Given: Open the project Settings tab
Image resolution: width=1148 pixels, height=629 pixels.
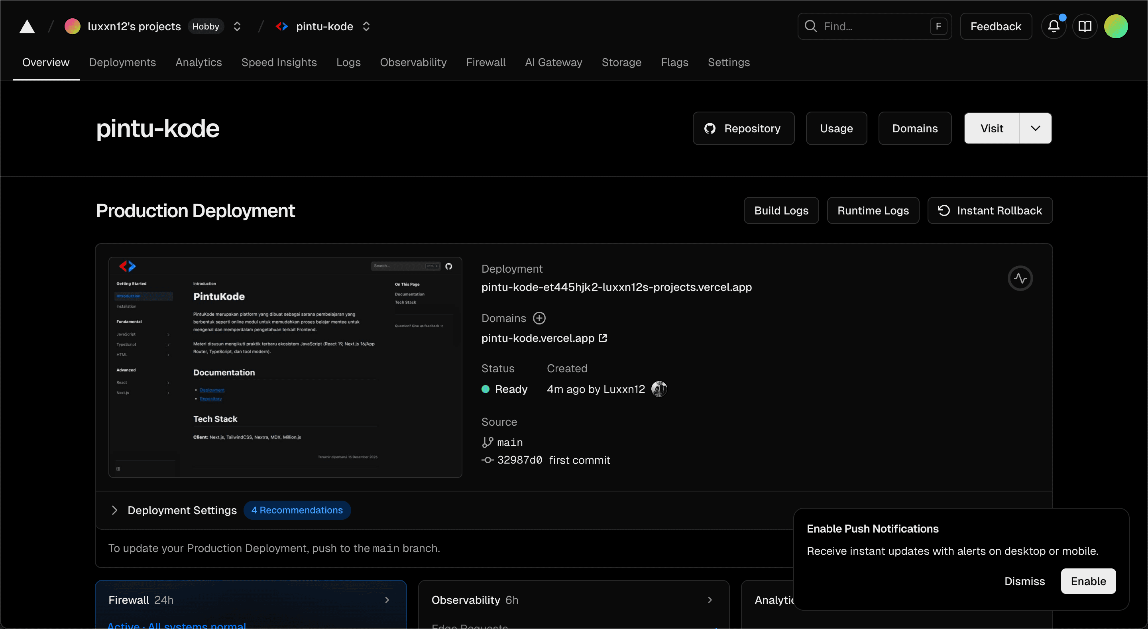Looking at the screenshot, I should pos(729,63).
